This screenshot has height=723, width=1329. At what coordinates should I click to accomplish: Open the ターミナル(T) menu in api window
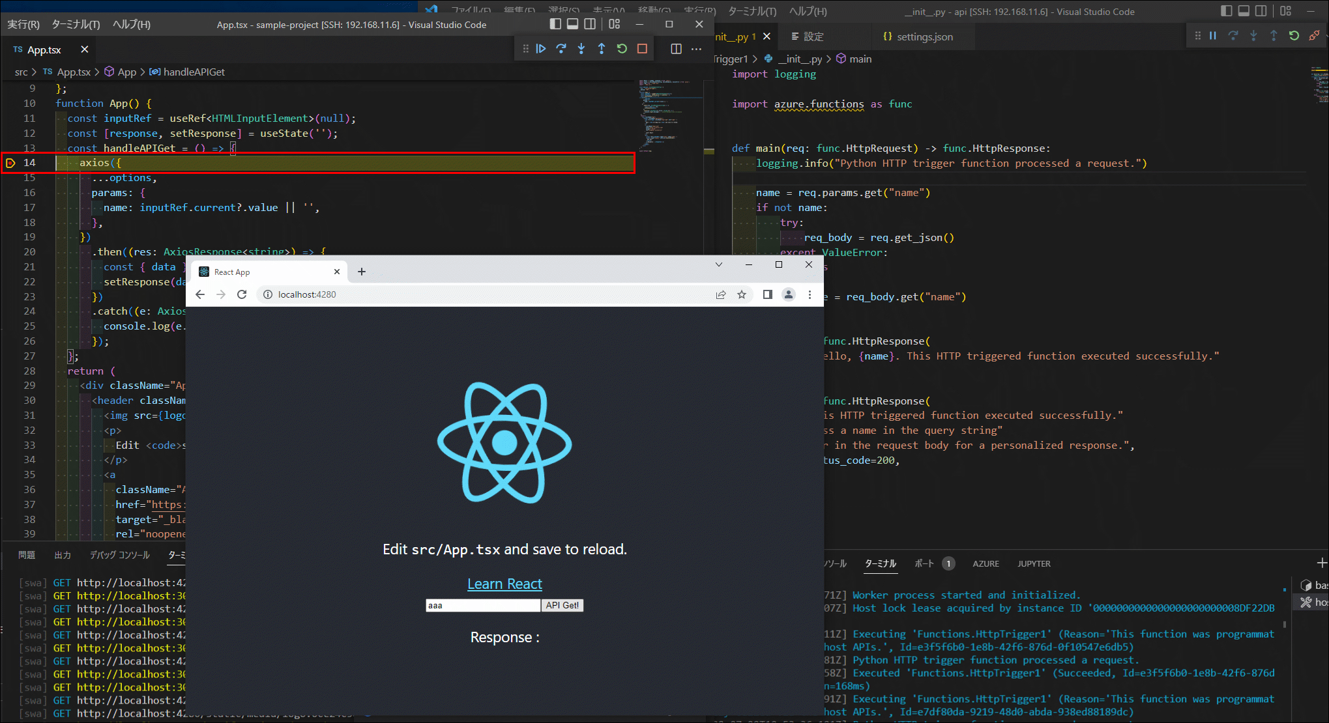coord(752,11)
